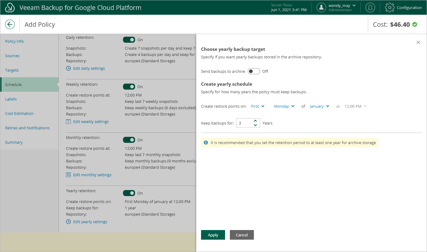Go back using the arrow icon

coord(10,24)
